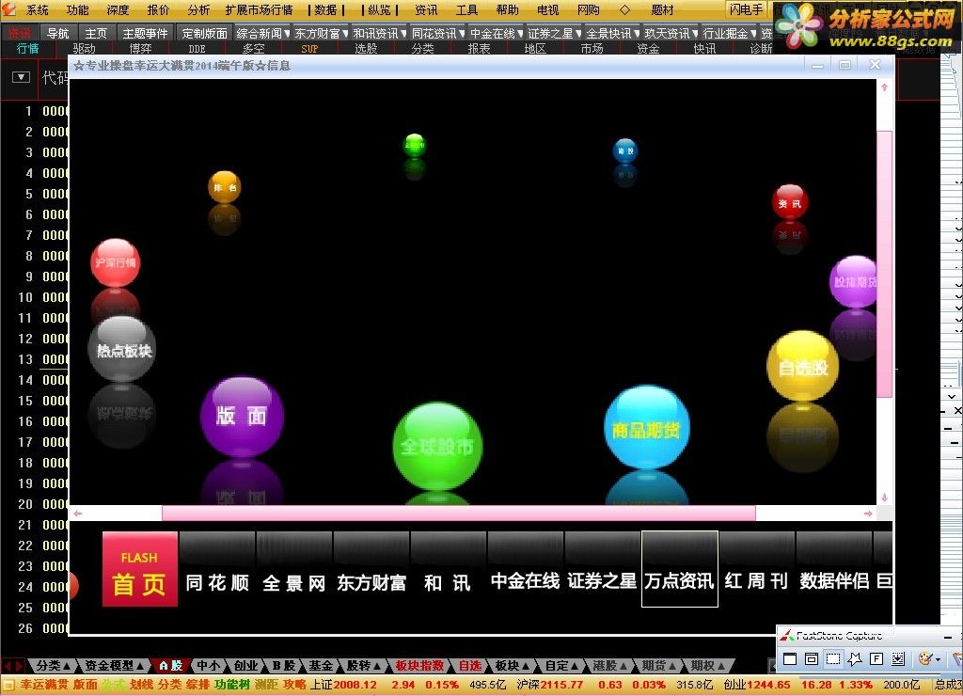Open the orange 排名 bubble

click(x=224, y=187)
